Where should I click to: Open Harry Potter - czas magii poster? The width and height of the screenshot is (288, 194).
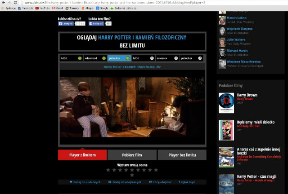click(x=226, y=184)
